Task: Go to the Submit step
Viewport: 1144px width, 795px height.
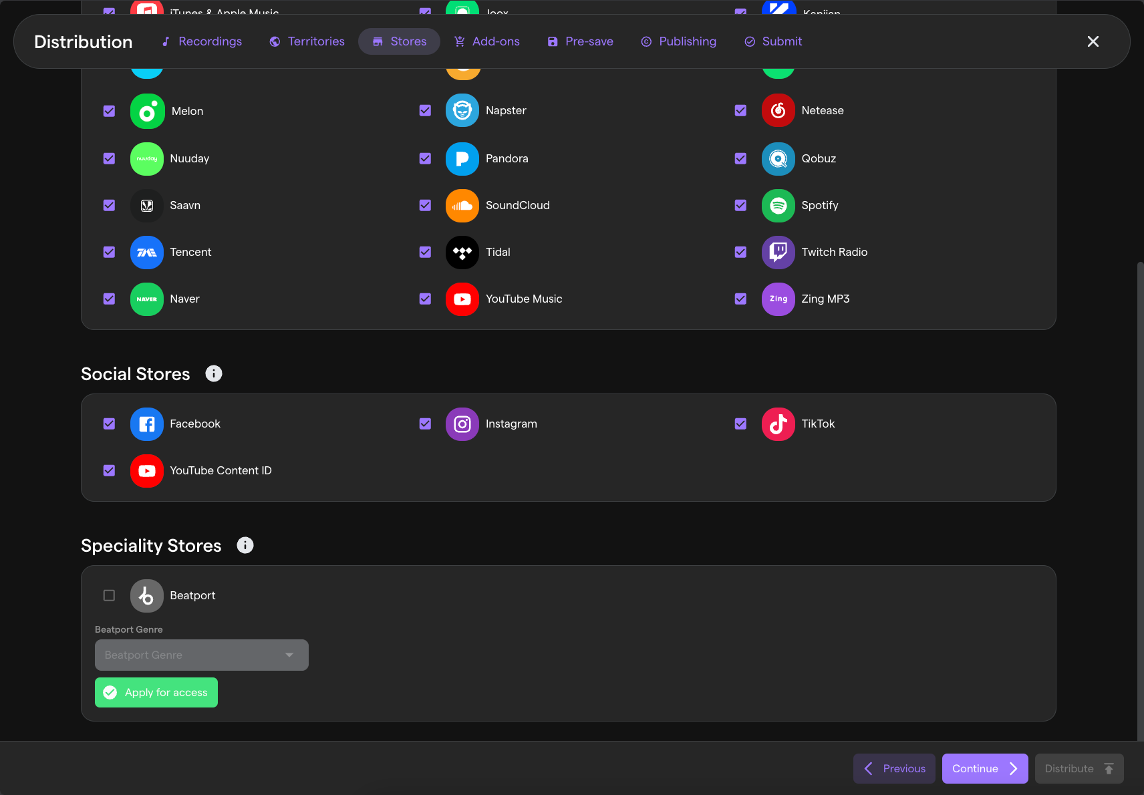Action: pyautogui.click(x=773, y=41)
